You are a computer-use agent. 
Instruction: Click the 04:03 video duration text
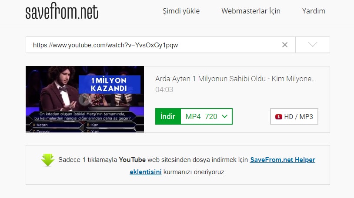164,89
